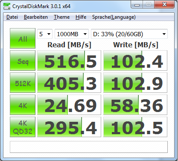Select the 4K read value 24.69

coord(69,105)
